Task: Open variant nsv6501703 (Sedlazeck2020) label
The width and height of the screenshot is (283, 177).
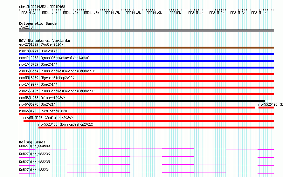Action: pos(44,111)
